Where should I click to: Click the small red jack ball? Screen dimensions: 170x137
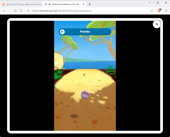84,75
